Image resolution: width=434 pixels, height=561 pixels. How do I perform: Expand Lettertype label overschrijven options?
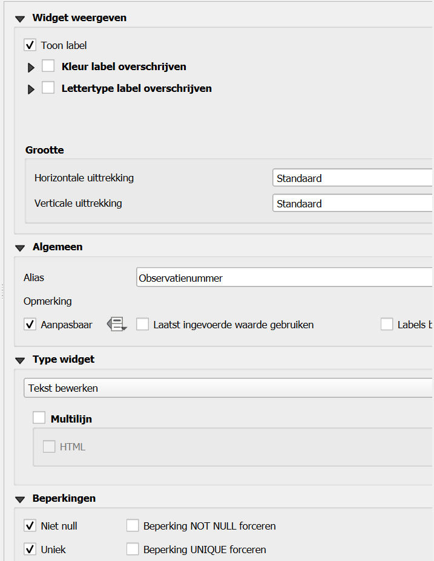click(31, 89)
